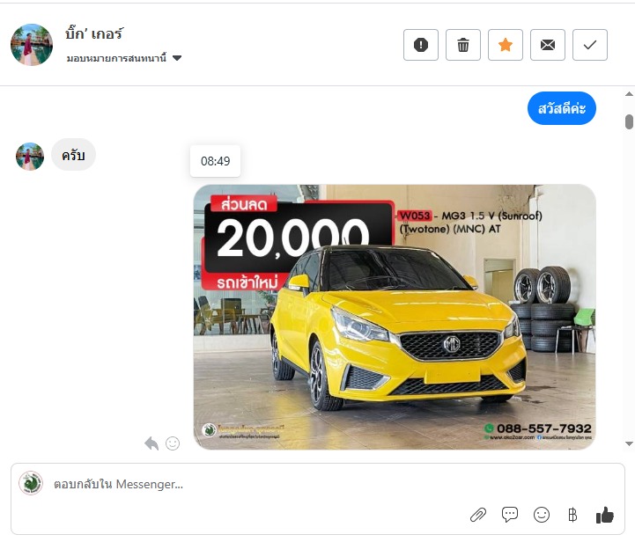Image resolution: width=635 pixels, height=542 pixels.
Task: Click the scrollbar up arrow
Action: tap(629, 94)
